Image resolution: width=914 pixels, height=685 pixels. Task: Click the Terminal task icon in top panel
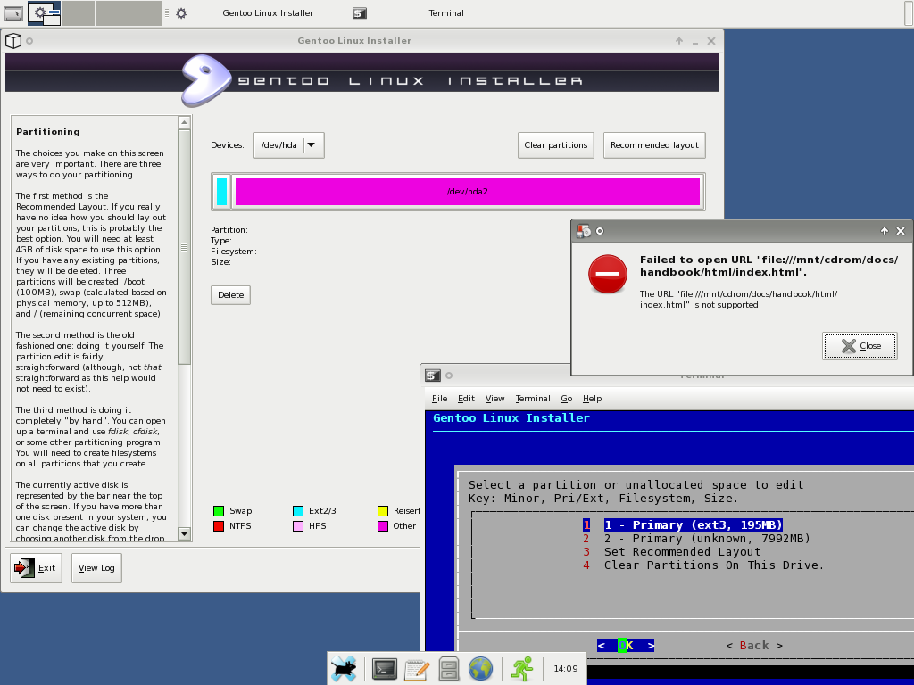tap(360, 12)
